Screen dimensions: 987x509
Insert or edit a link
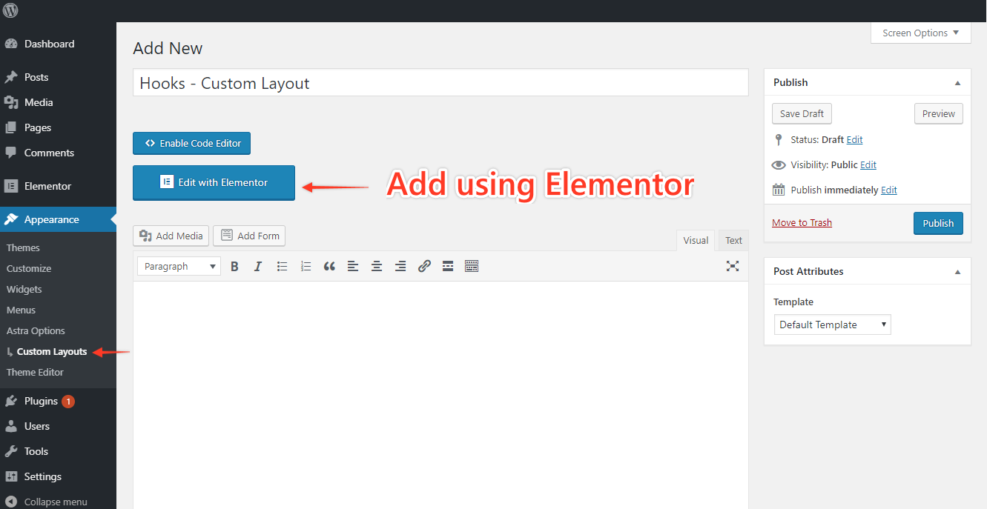coord(424,266)
